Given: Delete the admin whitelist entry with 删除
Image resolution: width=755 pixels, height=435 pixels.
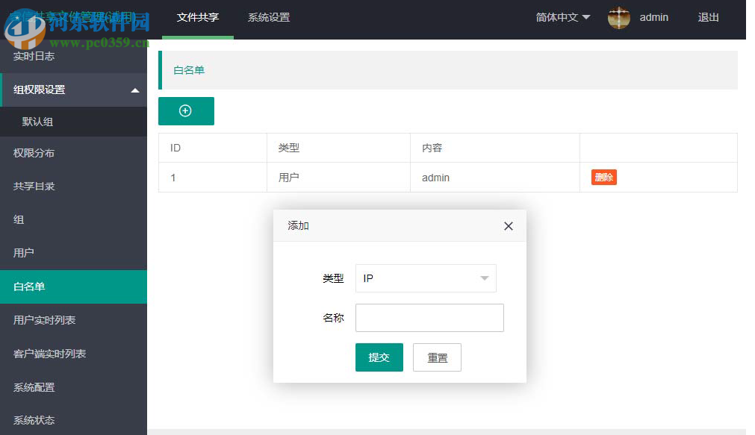Looking at the screenshot, I should pyautogui.click(x=603, y=177).
